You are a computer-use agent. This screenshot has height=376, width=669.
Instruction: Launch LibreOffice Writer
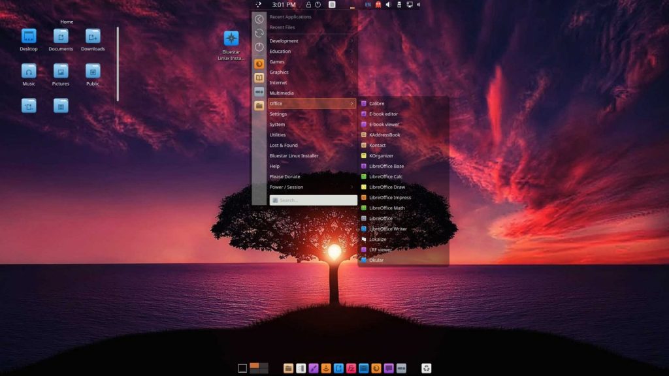pos(387,229)
